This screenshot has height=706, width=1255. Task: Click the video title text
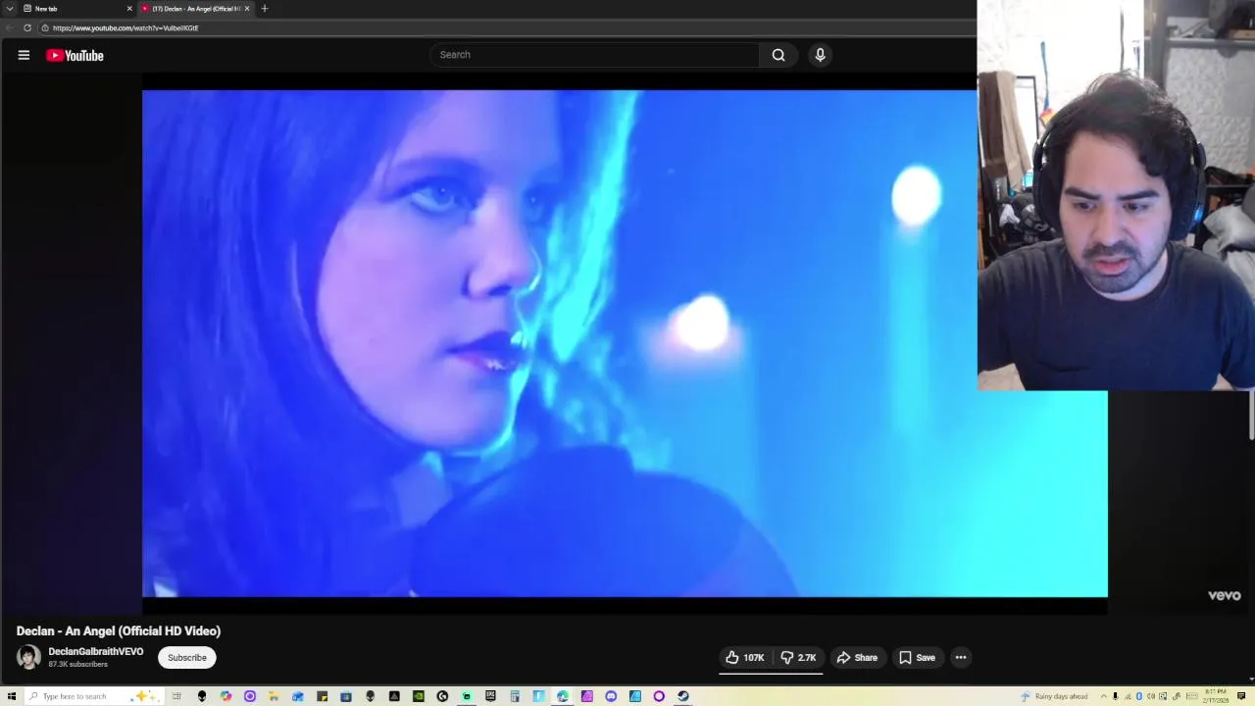pyautogui.click(x=119, y=631)
